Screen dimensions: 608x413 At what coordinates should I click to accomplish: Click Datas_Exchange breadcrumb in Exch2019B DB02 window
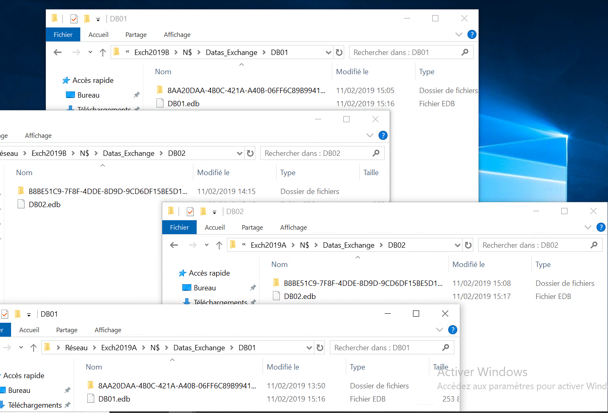coord(129,153)
